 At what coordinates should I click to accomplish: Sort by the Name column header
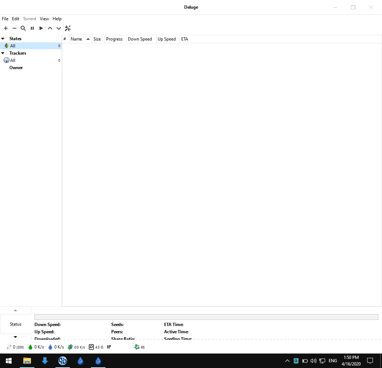(x=80, y=39)
